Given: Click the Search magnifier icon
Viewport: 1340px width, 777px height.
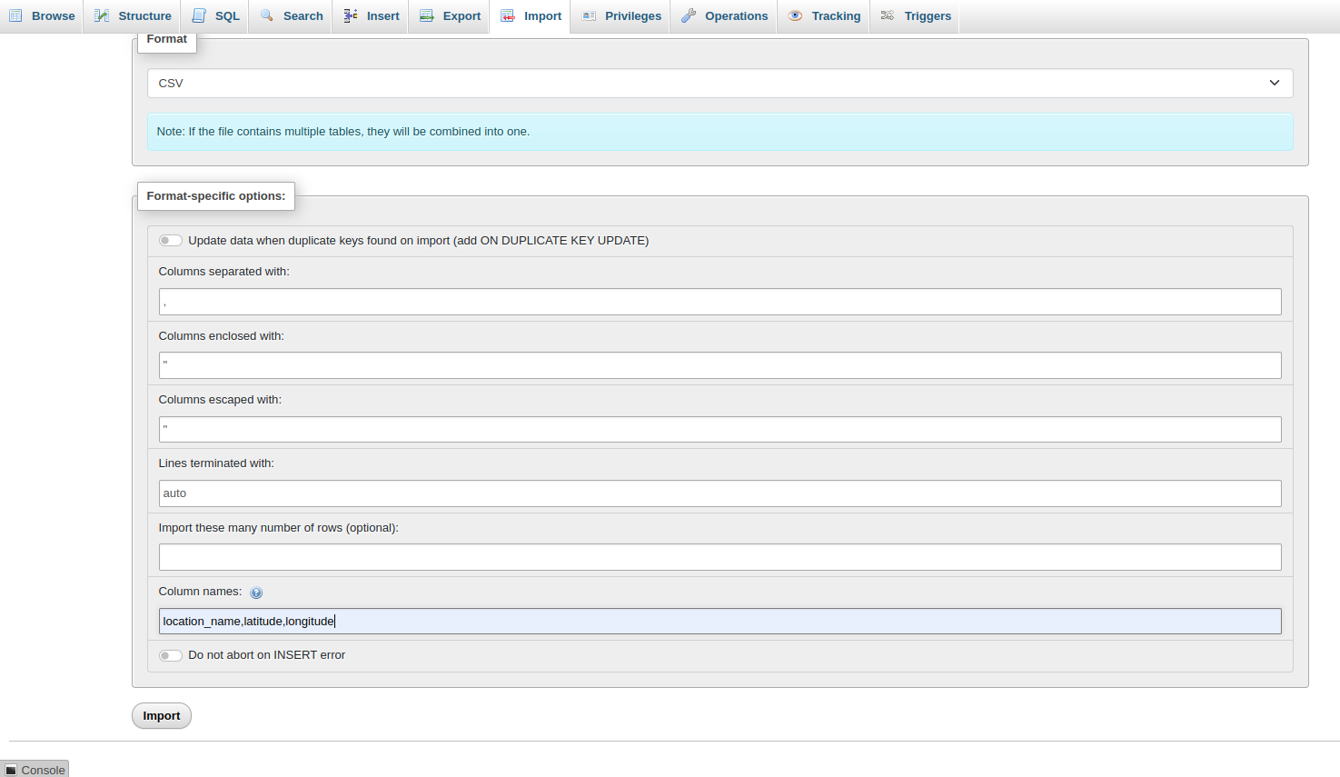Looking at the screenshot, I should pyautogui.click(x=267, y=15).
